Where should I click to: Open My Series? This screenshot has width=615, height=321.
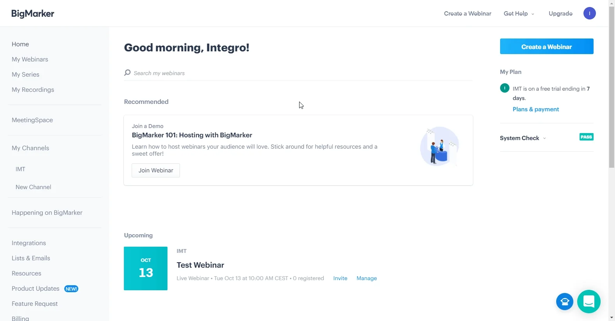[25, 75]
